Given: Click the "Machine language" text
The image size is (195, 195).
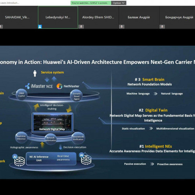Looking at the screenshot, I should (138, 94).
